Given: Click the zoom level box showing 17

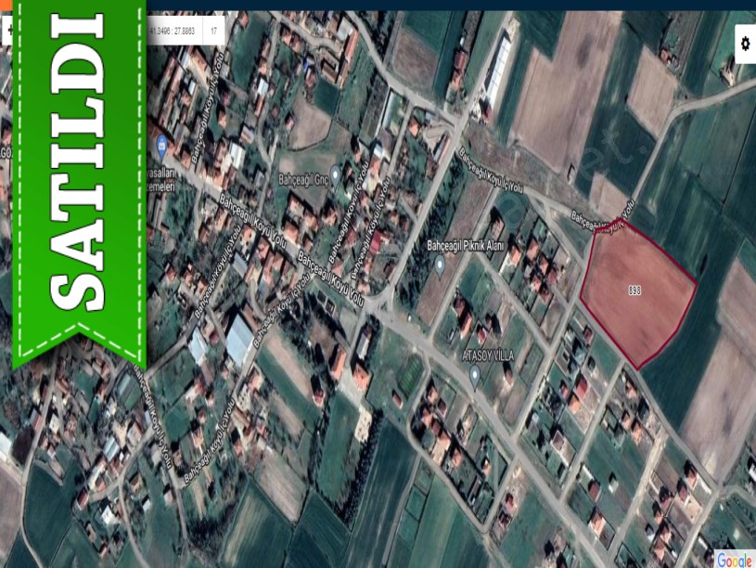Looking at the screenshot, I should click(x=214, y=31).
